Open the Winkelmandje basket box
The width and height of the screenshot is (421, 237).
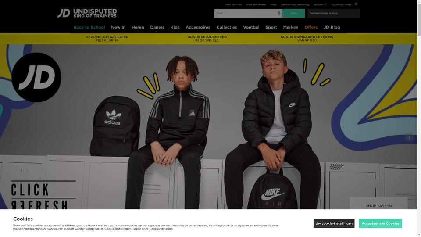[333, 13]
